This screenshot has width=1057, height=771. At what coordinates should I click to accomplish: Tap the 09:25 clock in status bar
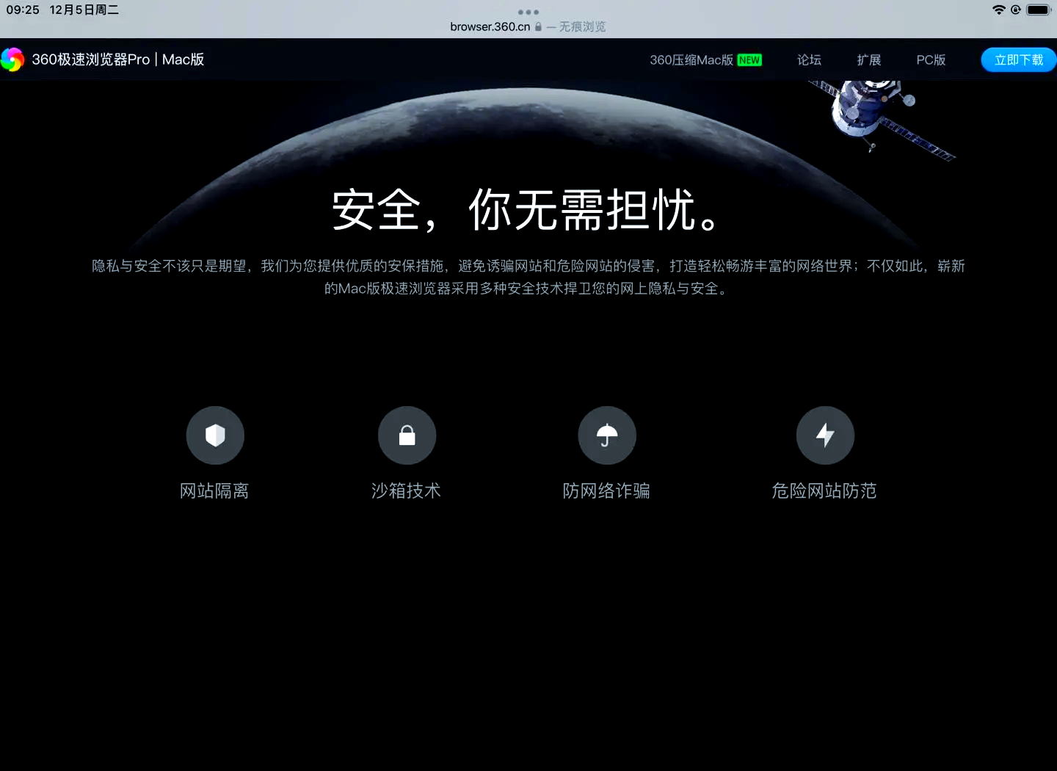coord(23,10)
